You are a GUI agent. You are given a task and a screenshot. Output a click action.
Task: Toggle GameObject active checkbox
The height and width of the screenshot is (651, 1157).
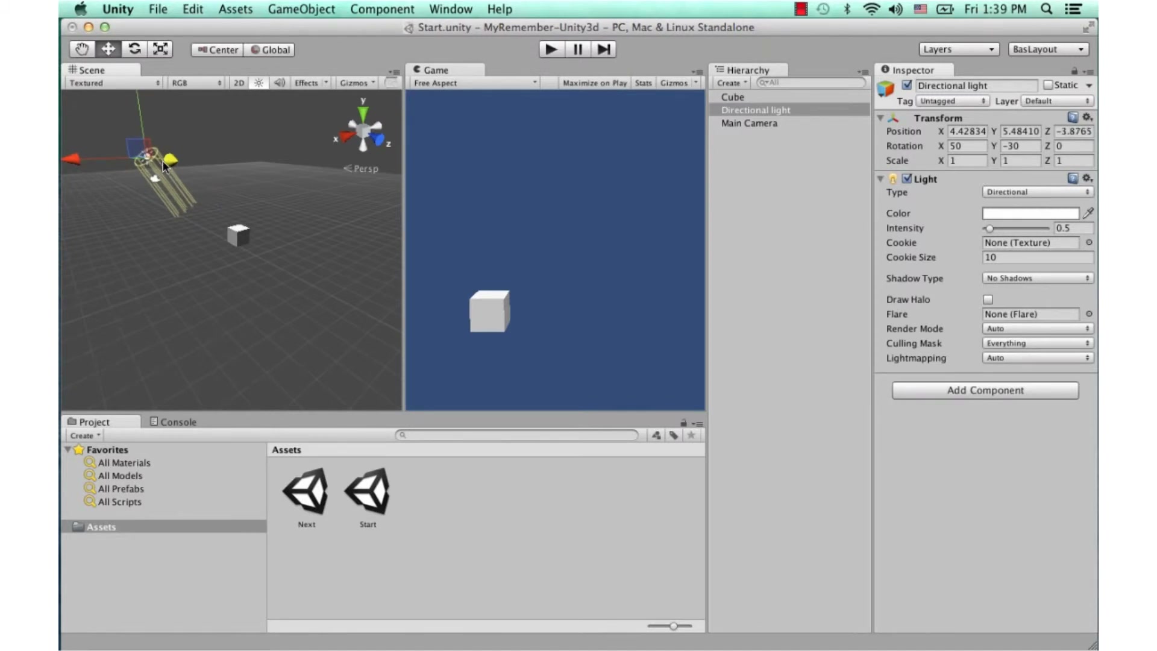pyautogui.click(x=906, y=85)
